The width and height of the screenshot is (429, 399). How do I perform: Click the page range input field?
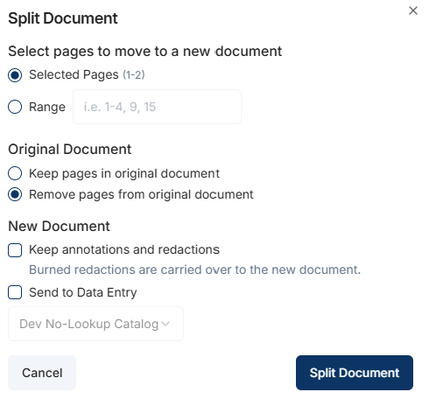(x=157, y=107)
